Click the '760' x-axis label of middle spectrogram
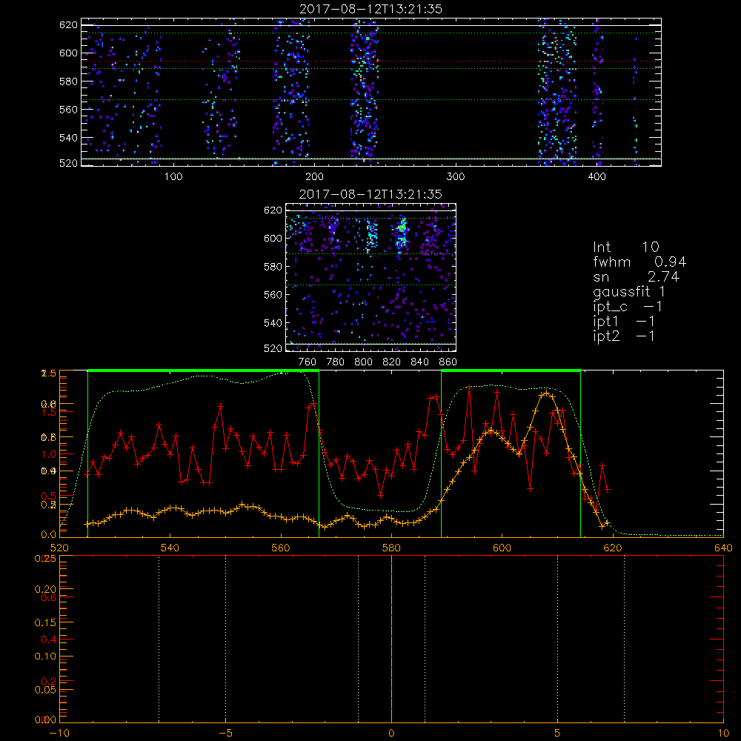The image size is (741, 741). pos(308,362)
